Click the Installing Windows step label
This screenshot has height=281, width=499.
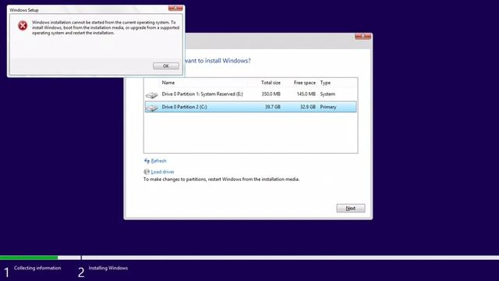tap(108, 268)
